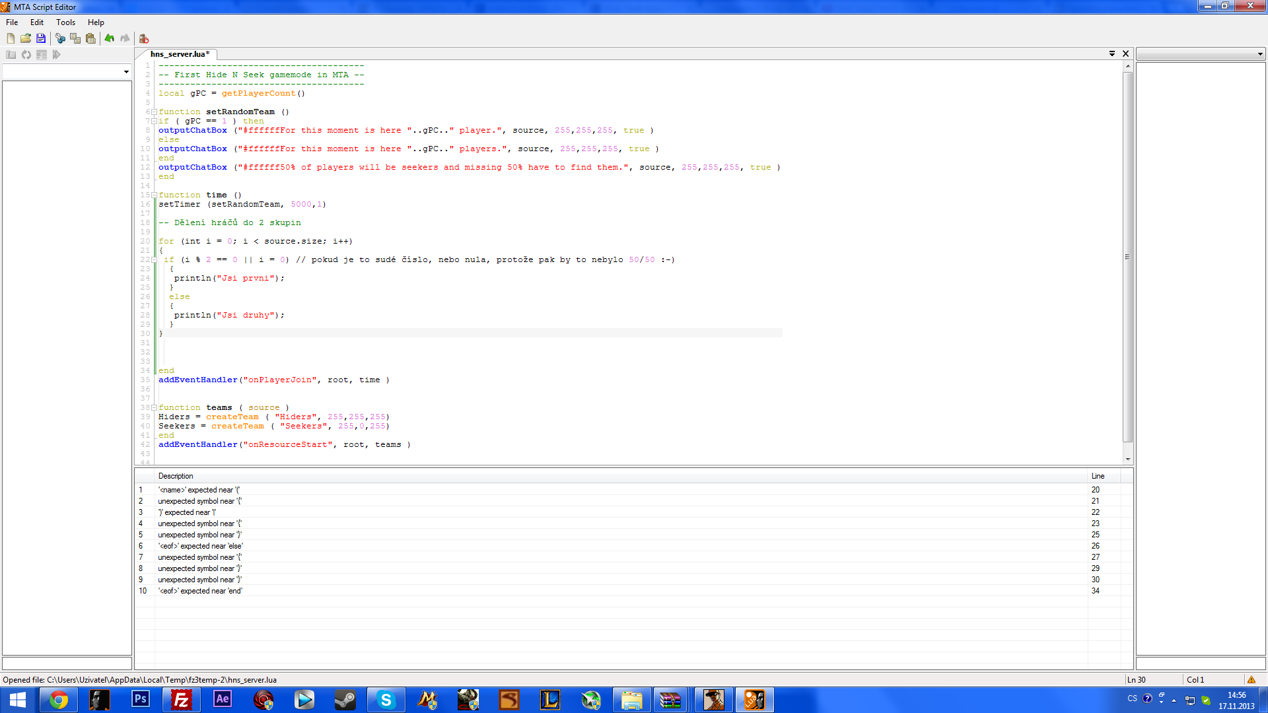Click the debug icon with red power symbol
The width and height of the screenshot is (1268, 713).
(144, 38)
